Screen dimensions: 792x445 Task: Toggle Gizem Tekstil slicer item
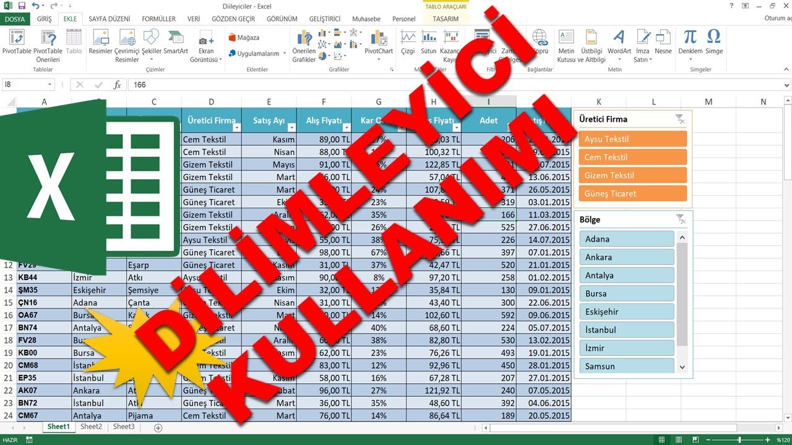[x=633, y=176]
